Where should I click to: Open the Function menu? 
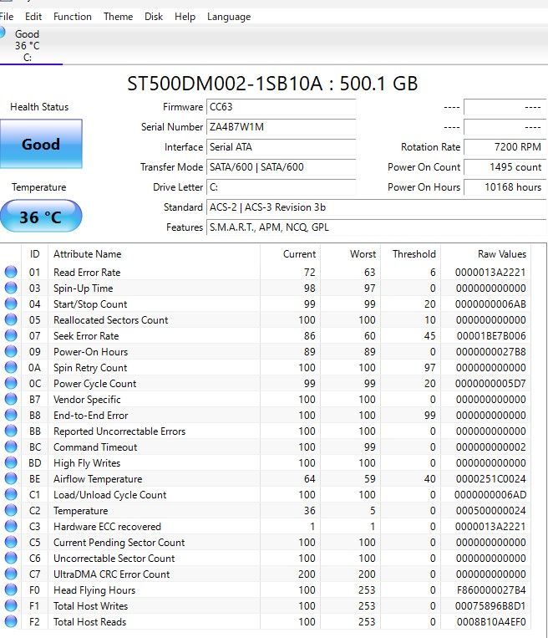(73, 17)
